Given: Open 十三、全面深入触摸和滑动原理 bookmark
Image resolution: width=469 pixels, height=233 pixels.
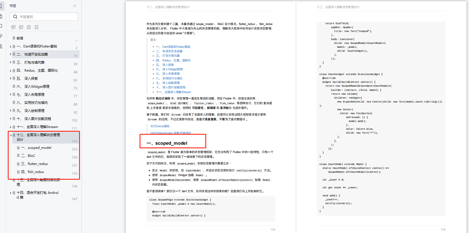Looking at the screenshot, I should click(x=38, y=182).
